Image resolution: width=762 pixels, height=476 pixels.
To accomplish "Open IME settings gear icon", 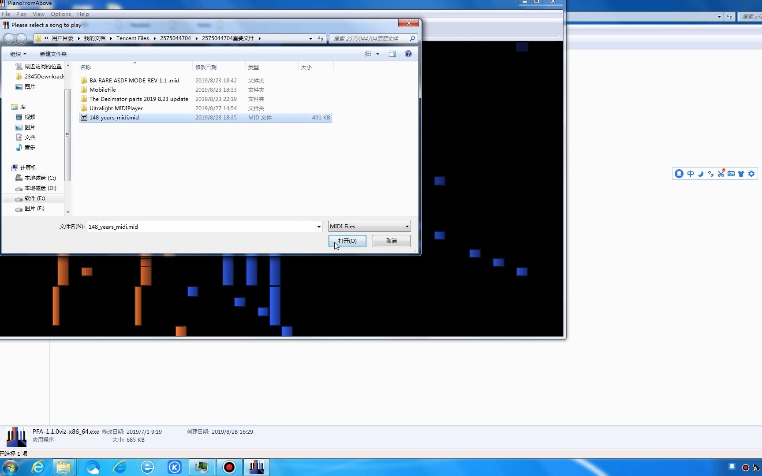I will (751, 174).
